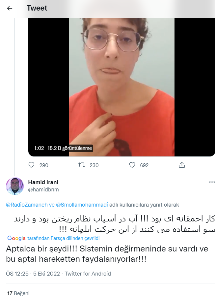
Task: Go back using the arrow icon
Action: [10, 8]
